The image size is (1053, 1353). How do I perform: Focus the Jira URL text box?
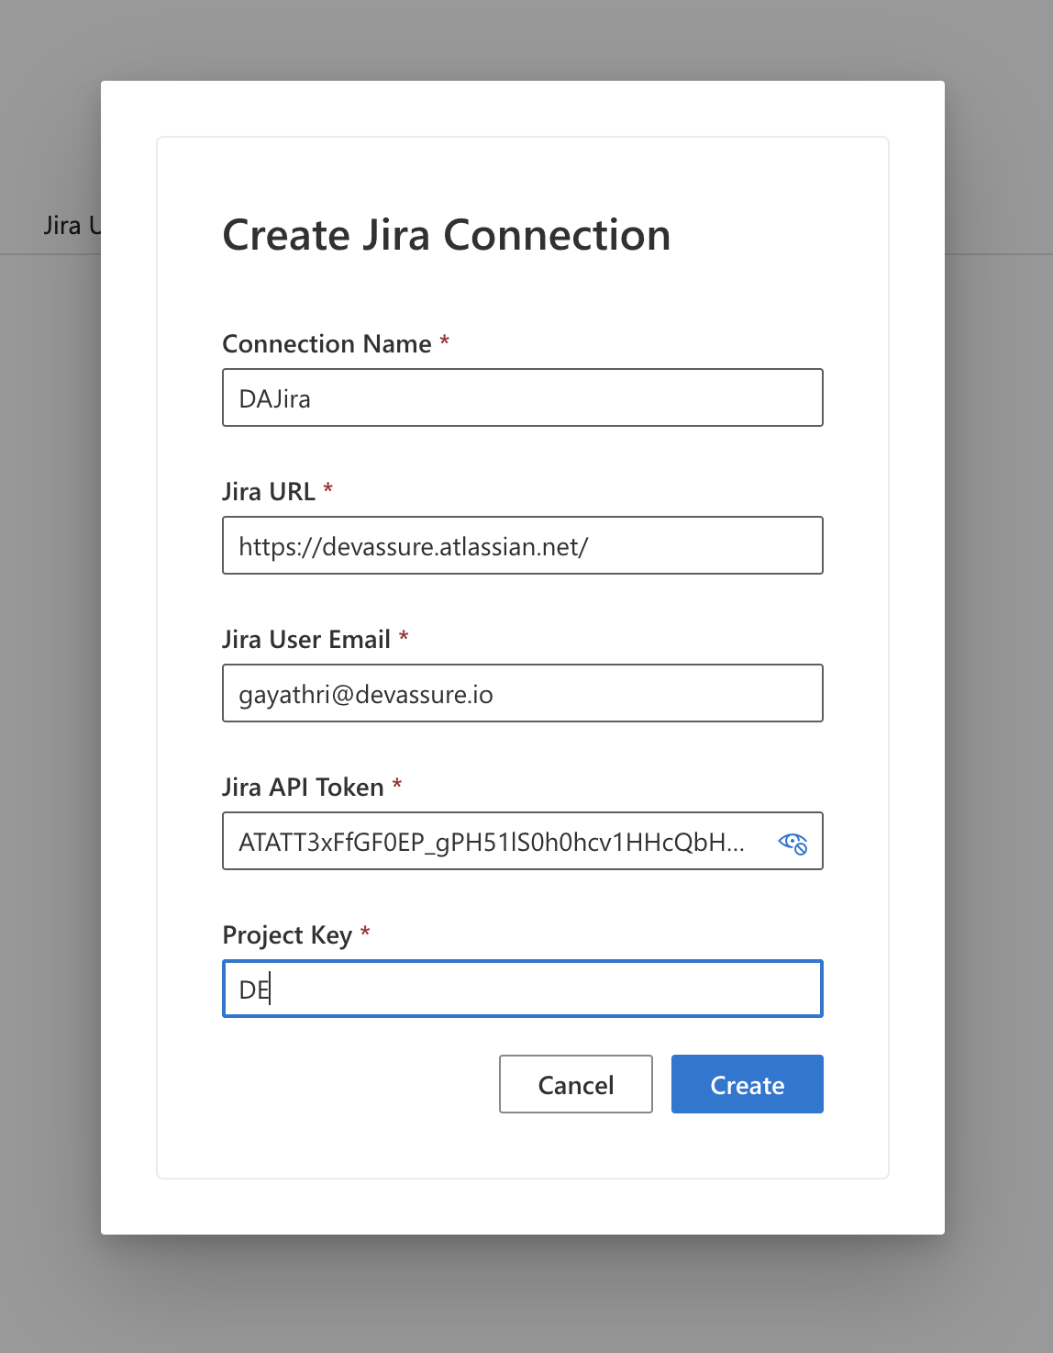click(x=522, y=546)
